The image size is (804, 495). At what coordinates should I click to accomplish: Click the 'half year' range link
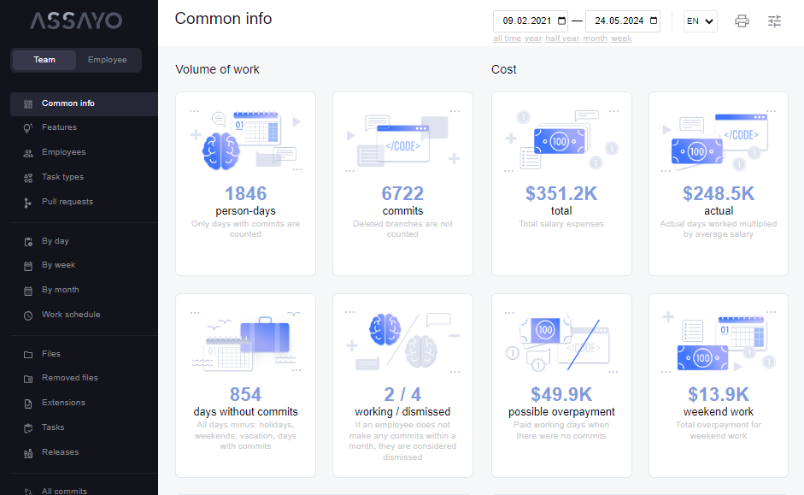point(562,38)
